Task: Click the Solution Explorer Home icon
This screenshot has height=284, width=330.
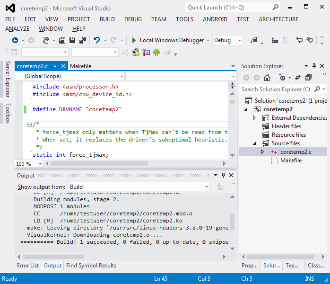Action: [267, 78]
